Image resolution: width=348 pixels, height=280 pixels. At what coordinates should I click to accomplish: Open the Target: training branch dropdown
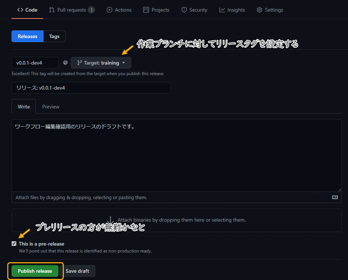[101, 63]
